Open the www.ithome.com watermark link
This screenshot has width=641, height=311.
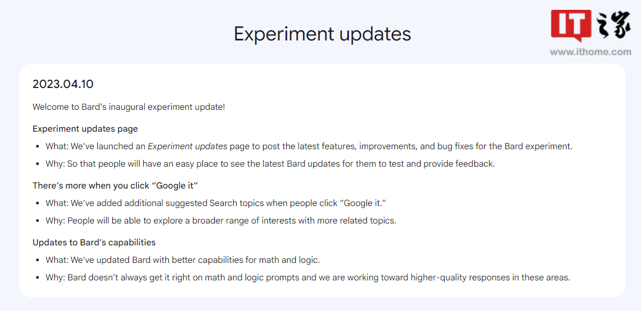click(591, 52)
